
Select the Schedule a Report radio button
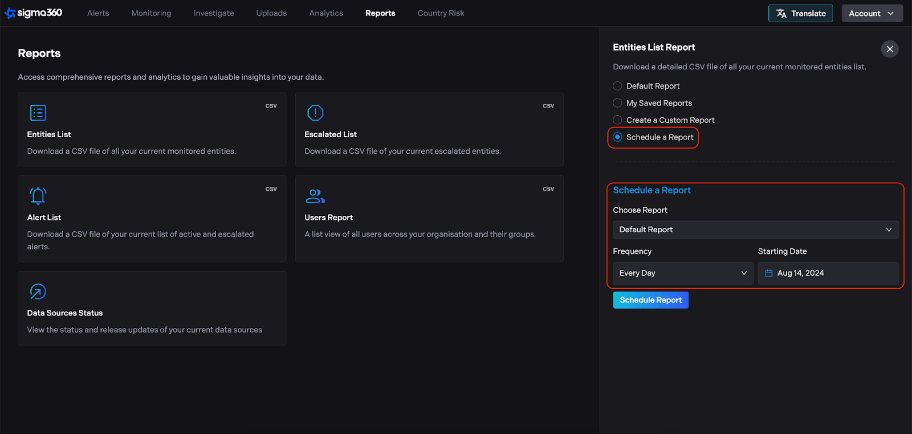[617, 137]
